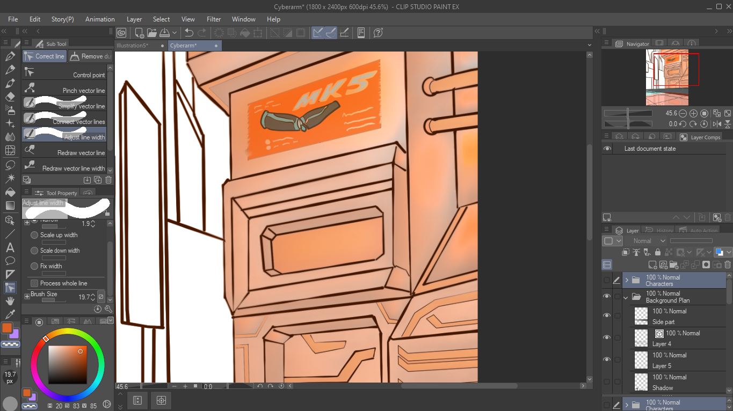733x411 pixels.
Task: Expand the Characters layer folder
Action: [626, 280]
